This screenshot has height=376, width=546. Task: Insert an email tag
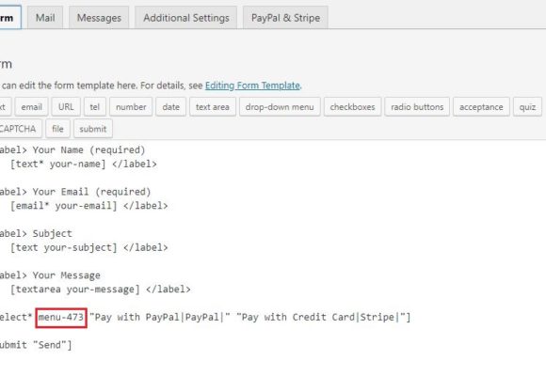[31, 107]
